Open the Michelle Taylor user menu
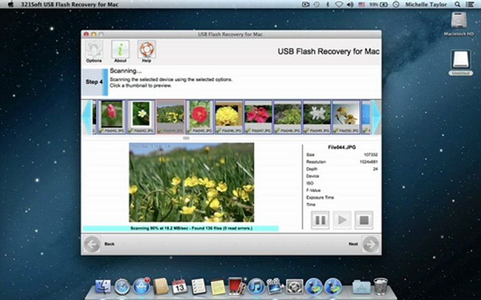481x300 pixels. tap(426, 4)
